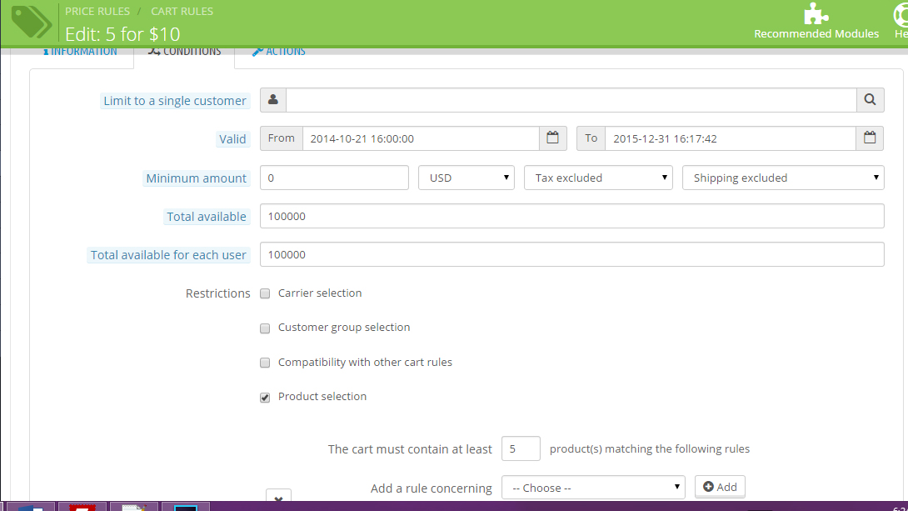Click the Add rule button
Image resolution: width=908 pixels, height=511 pixels.
click(x=720, y=487)
